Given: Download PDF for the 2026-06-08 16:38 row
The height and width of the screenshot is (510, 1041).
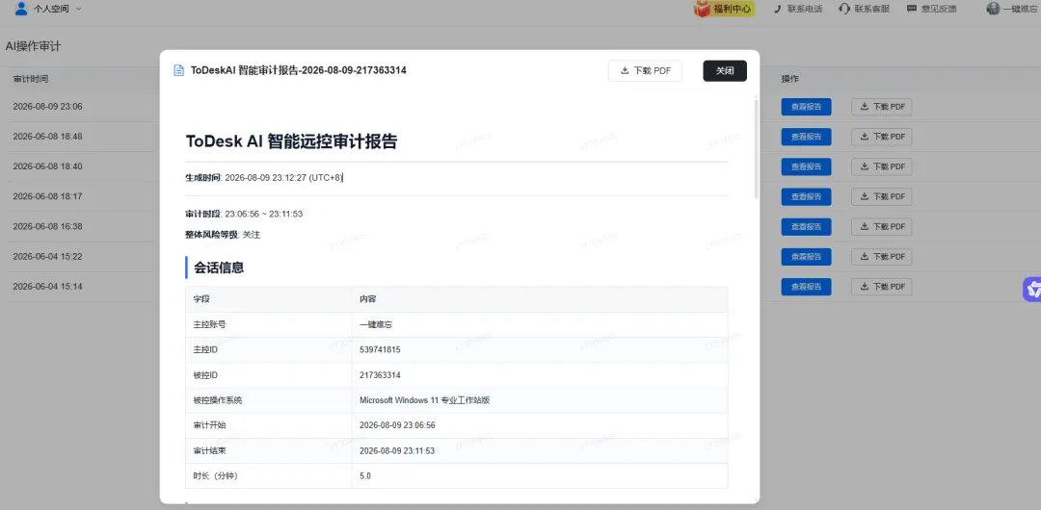Looking at the screenshot, I should coord(882,226).
